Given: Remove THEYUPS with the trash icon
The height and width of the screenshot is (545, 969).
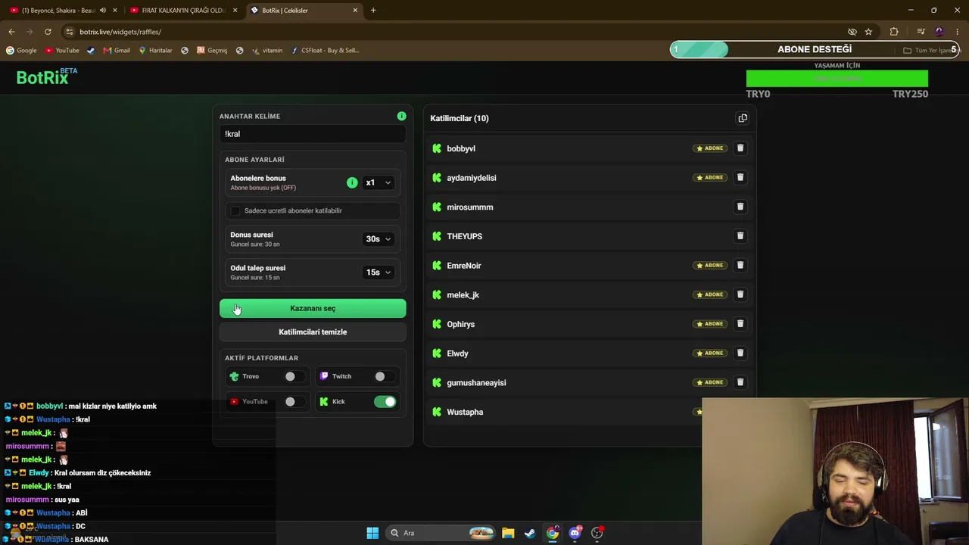Looking at the screenshot, I should click(x=740, y=236).
